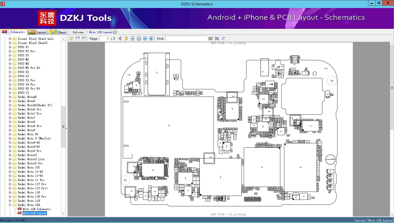This screenshot has width=394, height=223.
Task: Click document view scroll up arrow
Action: click(392, 44)
